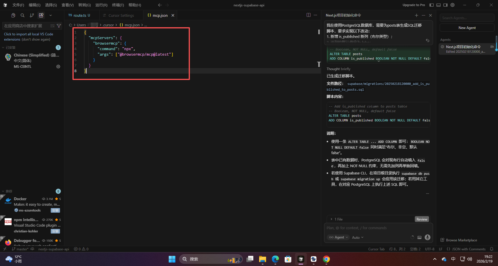
Task: Filter extensions with the funnel icon
Action: [x=59, y=26]
